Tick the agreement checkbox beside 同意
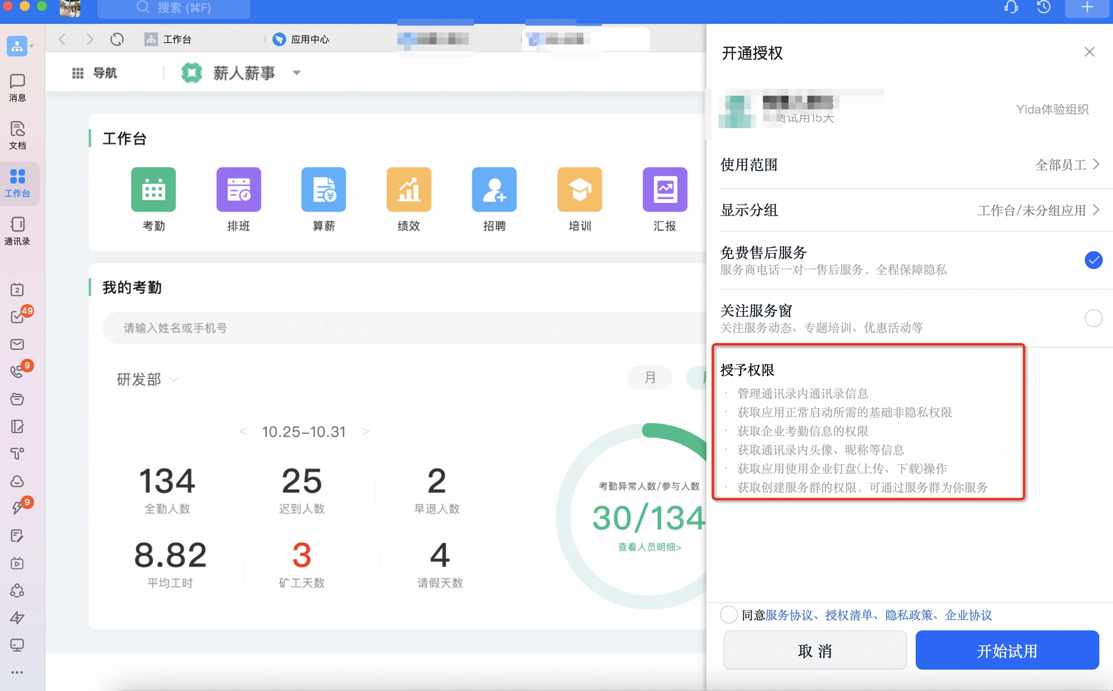The height and width of the screenshot is (691, 1113). click(x=729, y=615)
